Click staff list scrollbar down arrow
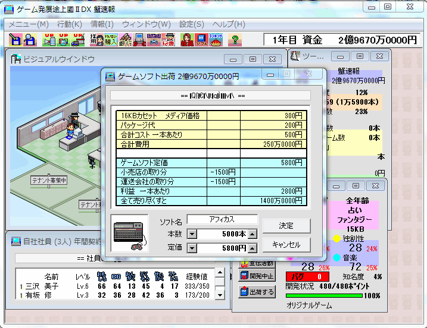The height and width of the screenshot is (328, 427). tap(220, 295)
